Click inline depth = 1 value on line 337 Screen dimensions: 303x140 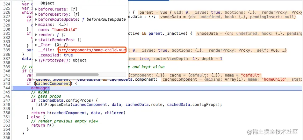tap(212, 58)
